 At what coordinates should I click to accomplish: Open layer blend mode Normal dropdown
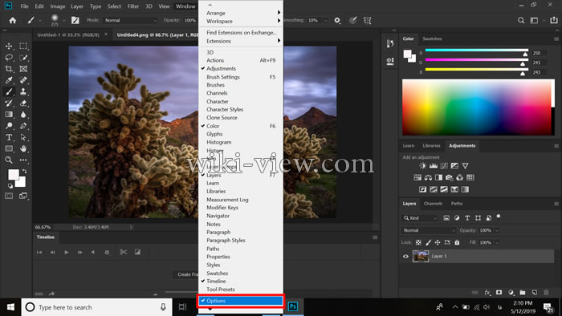click(429, 230)
